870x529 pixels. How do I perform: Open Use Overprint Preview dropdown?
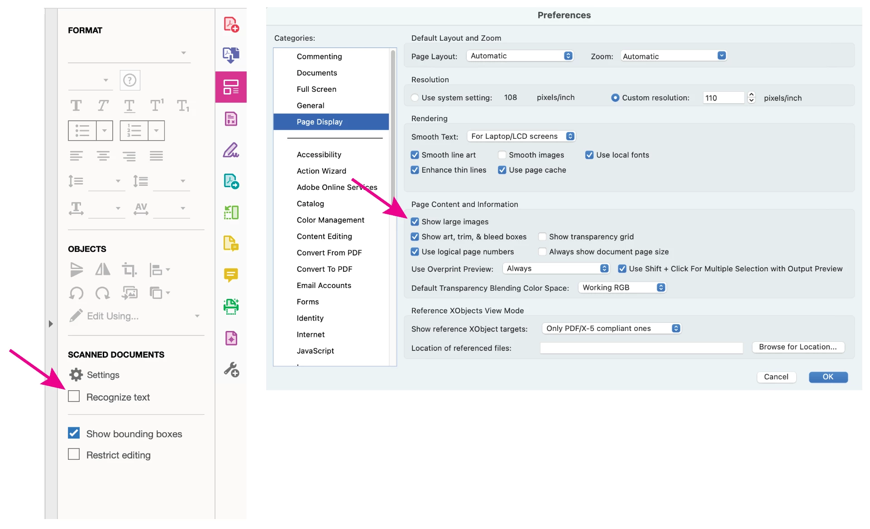coord(556,269)
